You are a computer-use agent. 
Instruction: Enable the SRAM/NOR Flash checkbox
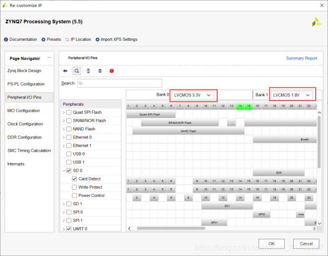69,121
